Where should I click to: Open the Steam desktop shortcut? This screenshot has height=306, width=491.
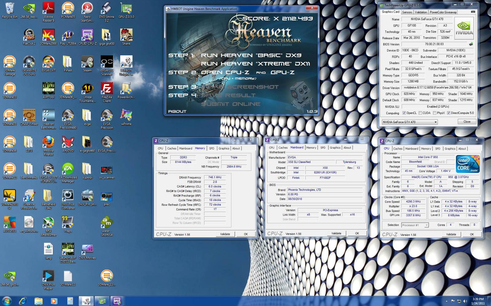click(87, 64)
